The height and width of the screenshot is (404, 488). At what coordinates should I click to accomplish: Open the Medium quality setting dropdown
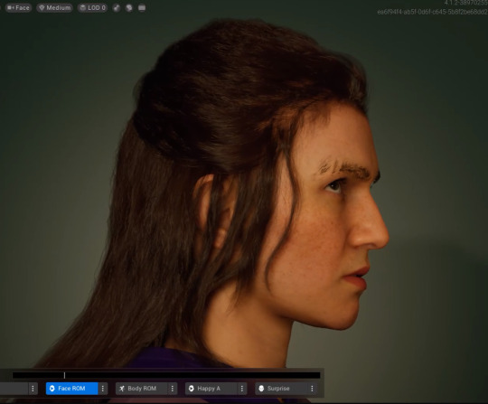(54, 8)
